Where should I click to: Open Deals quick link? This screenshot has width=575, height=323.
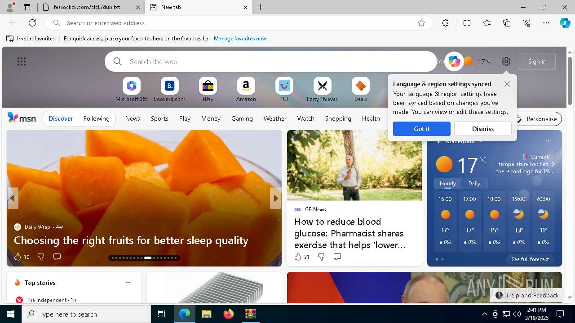click(x=360, y=90)
